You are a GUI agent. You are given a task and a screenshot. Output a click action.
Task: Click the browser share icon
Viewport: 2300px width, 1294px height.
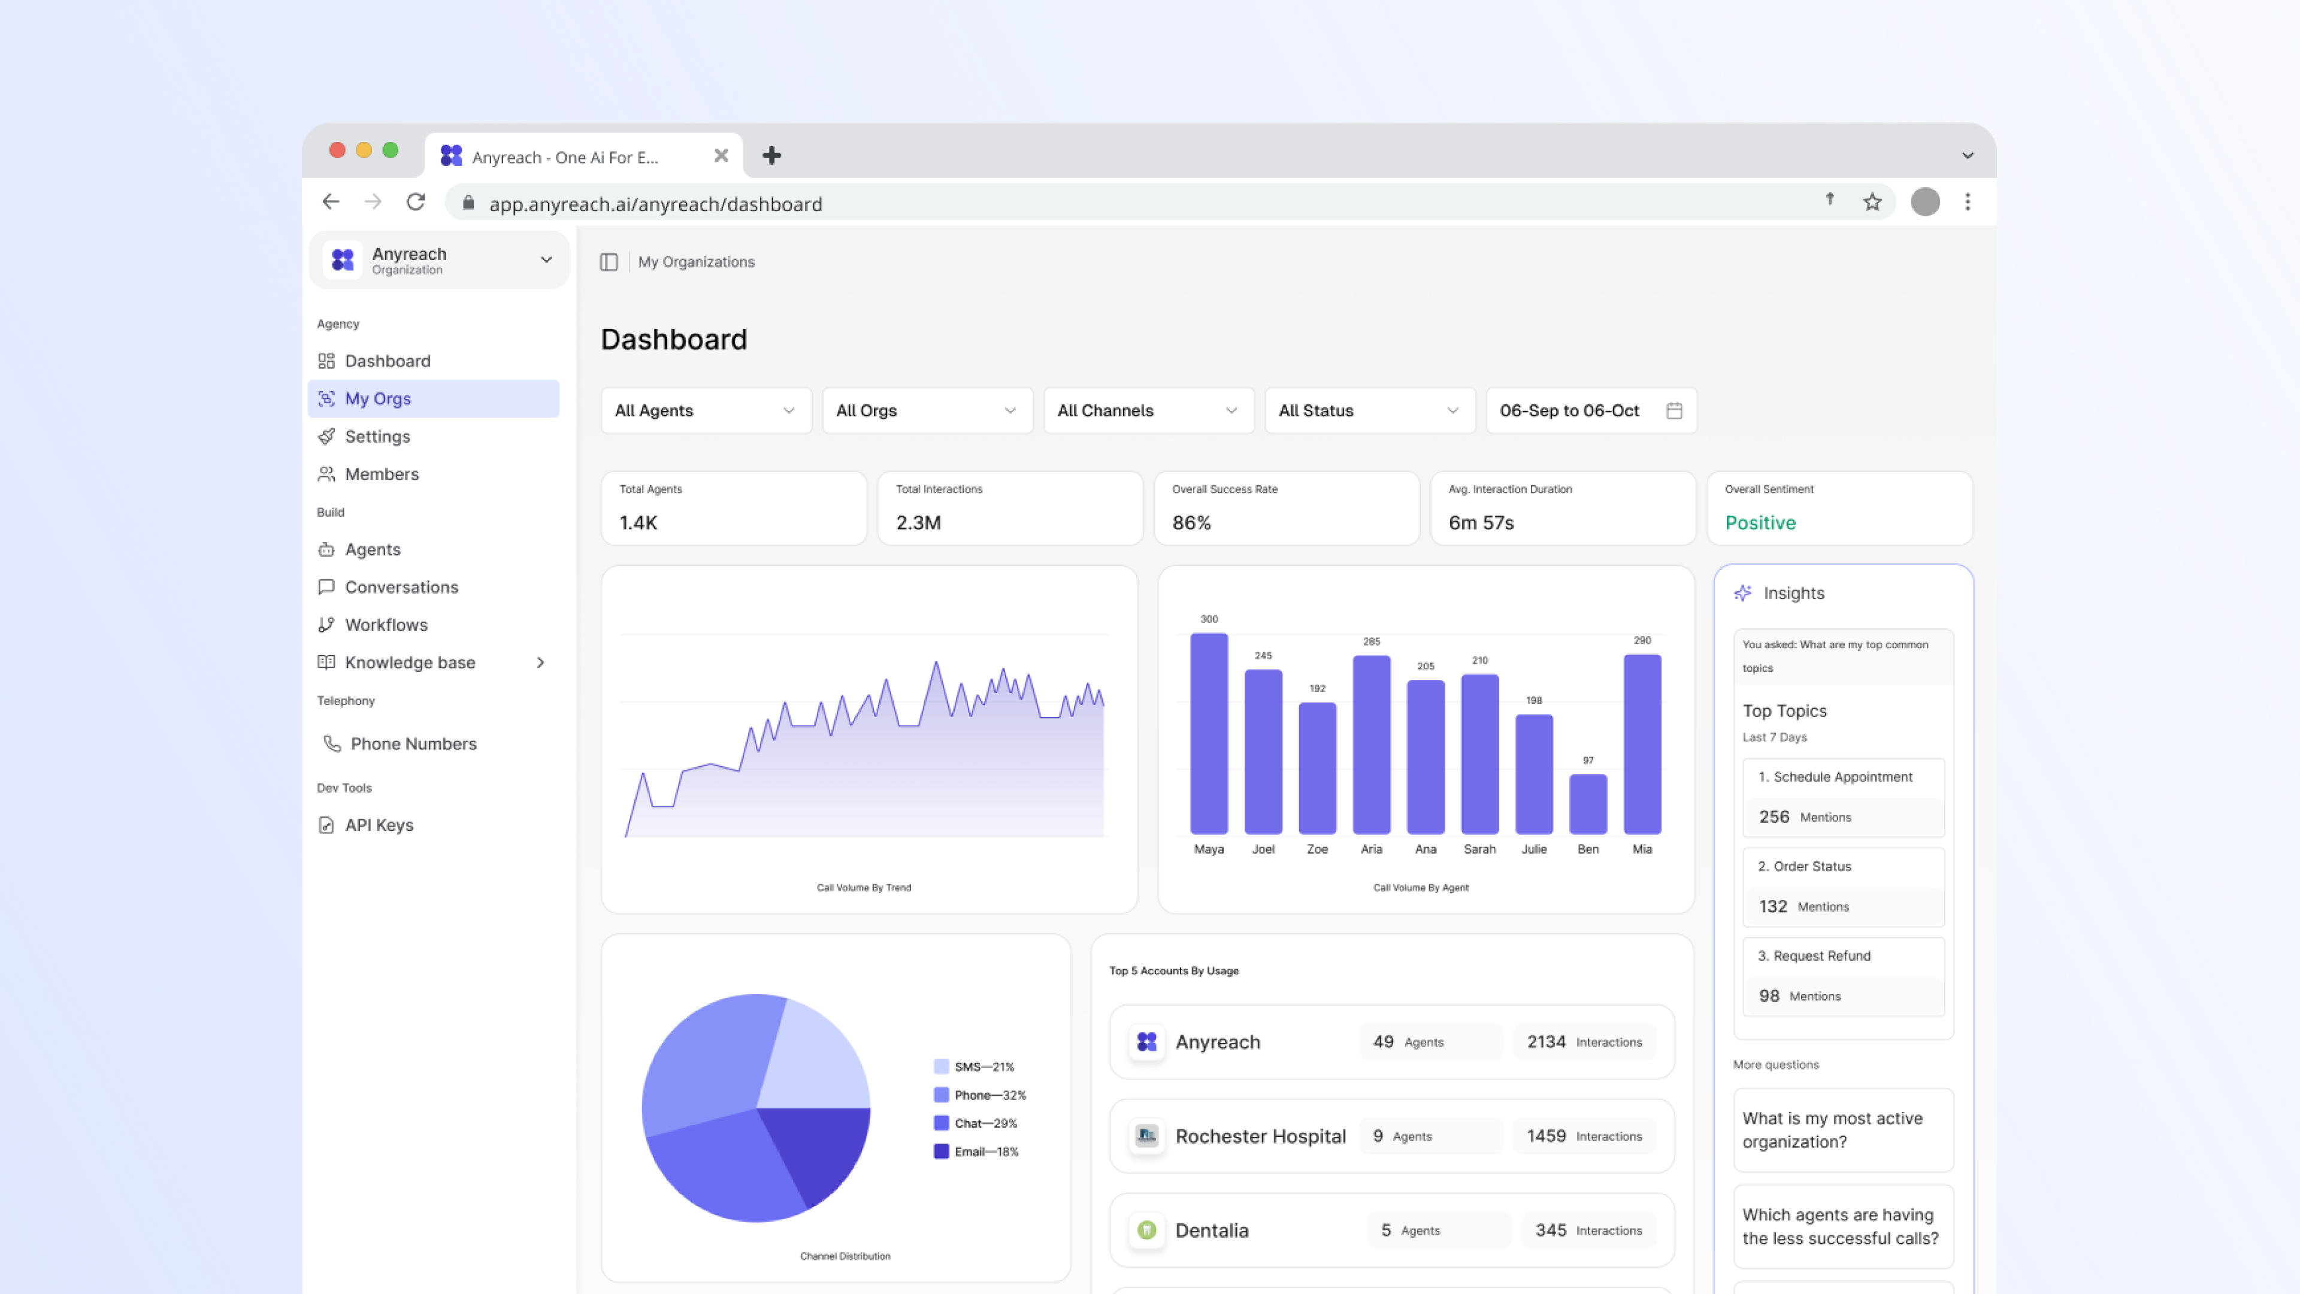pyautogui.click(x=1829, y=201)
